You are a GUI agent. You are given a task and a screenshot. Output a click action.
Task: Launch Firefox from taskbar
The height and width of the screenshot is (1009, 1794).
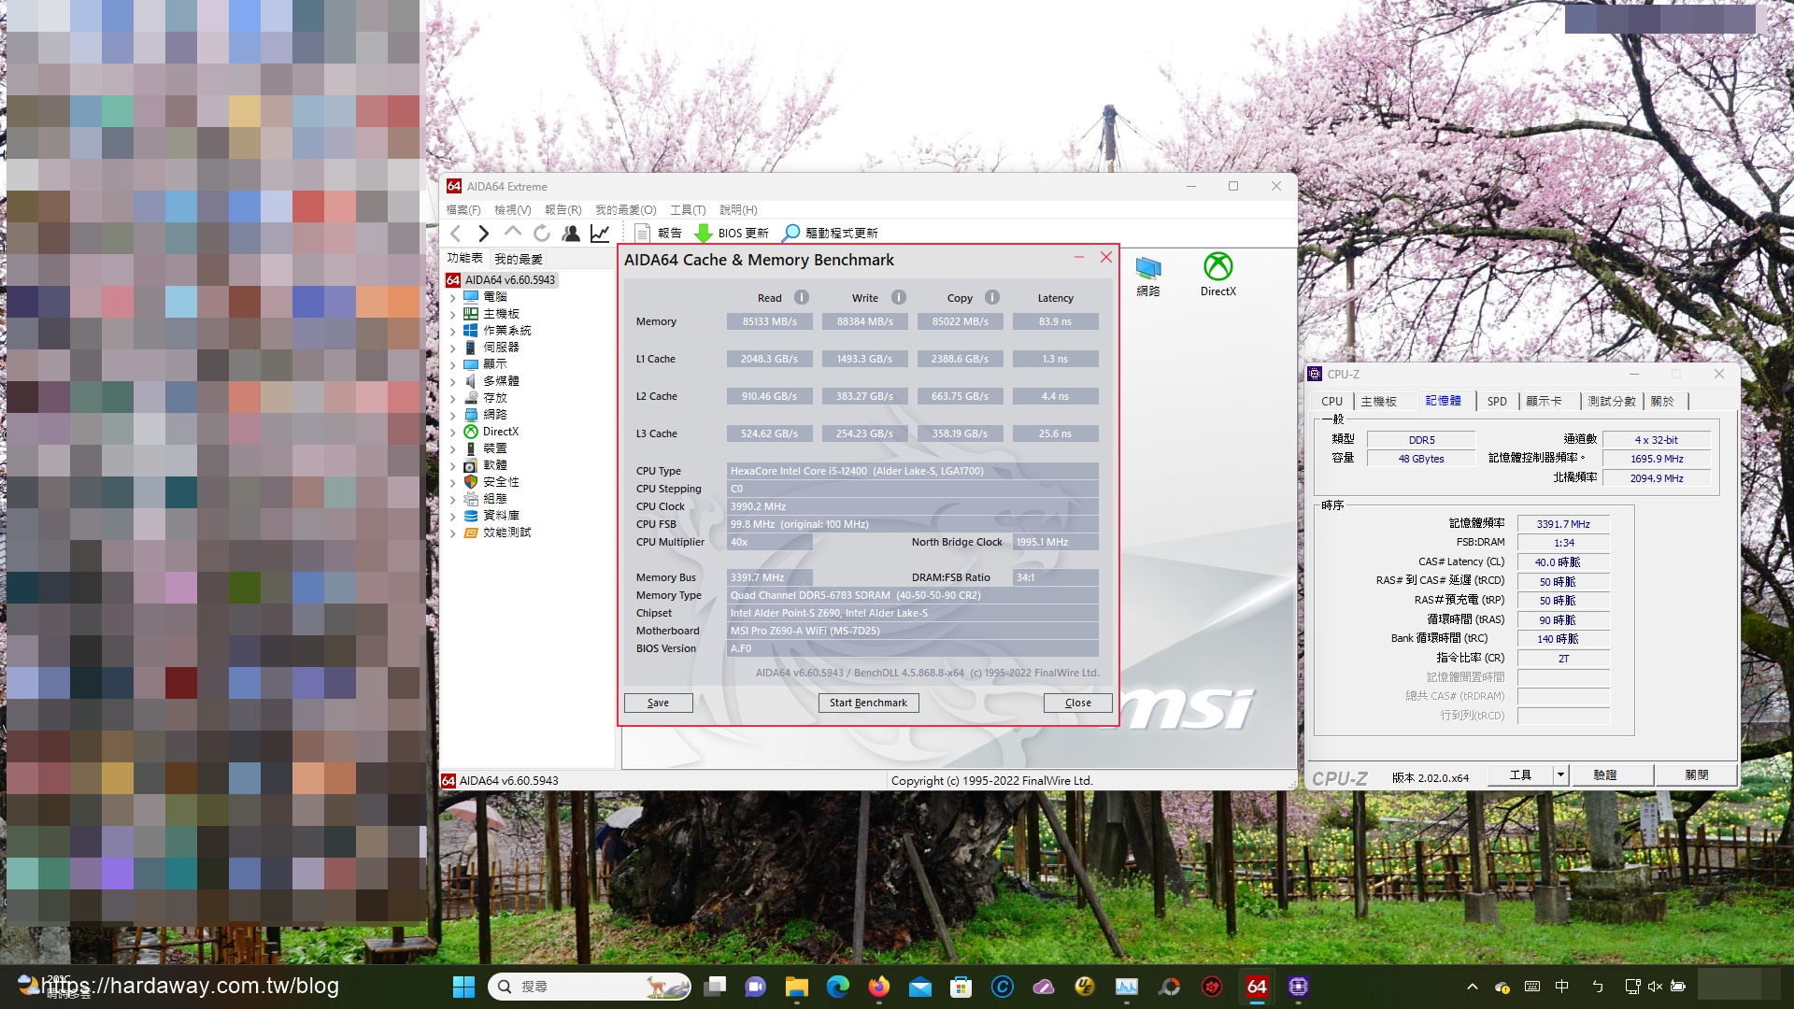pos(878,987)
